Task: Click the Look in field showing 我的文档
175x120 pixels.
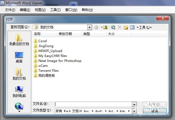Action: coord(60,27)
